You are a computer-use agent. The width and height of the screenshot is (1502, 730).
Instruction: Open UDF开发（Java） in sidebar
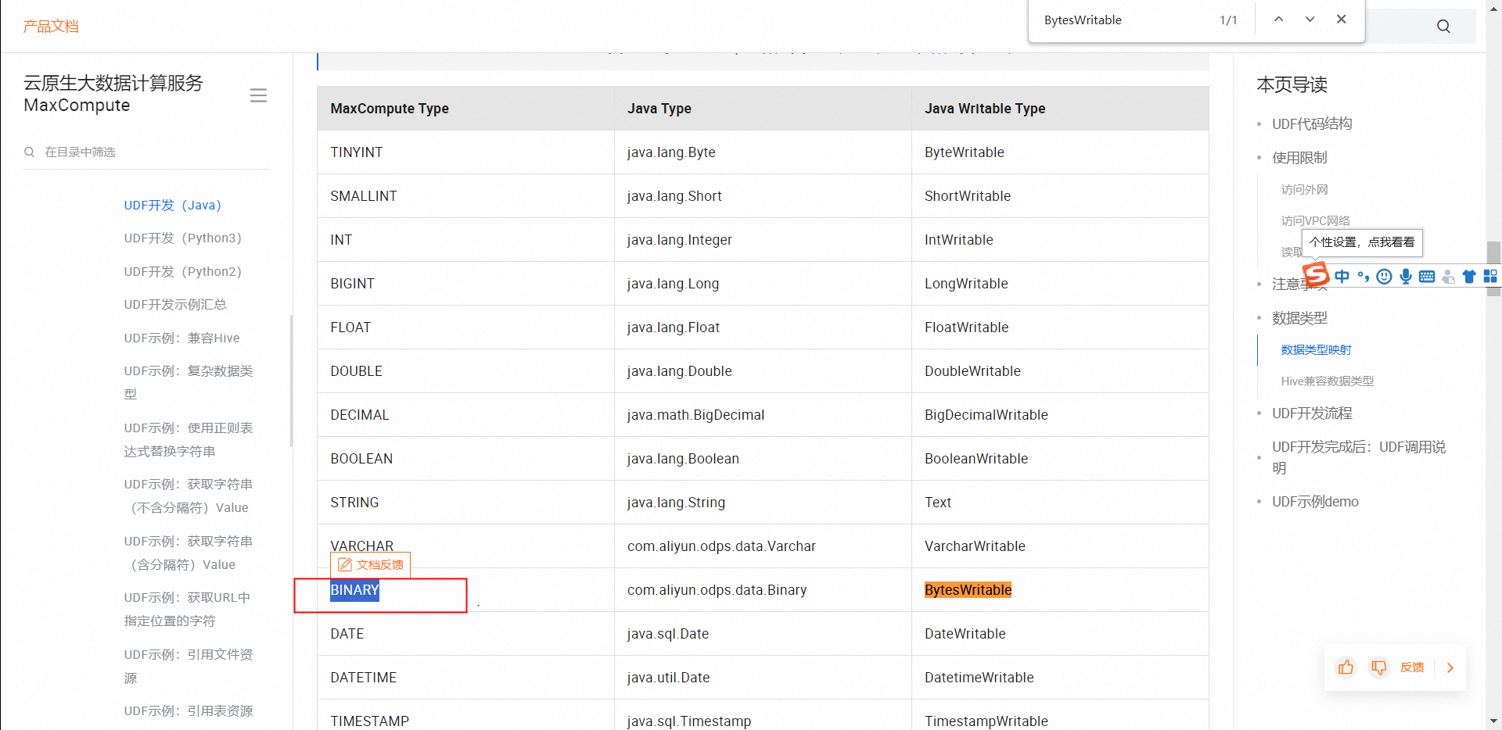[173, 205]
